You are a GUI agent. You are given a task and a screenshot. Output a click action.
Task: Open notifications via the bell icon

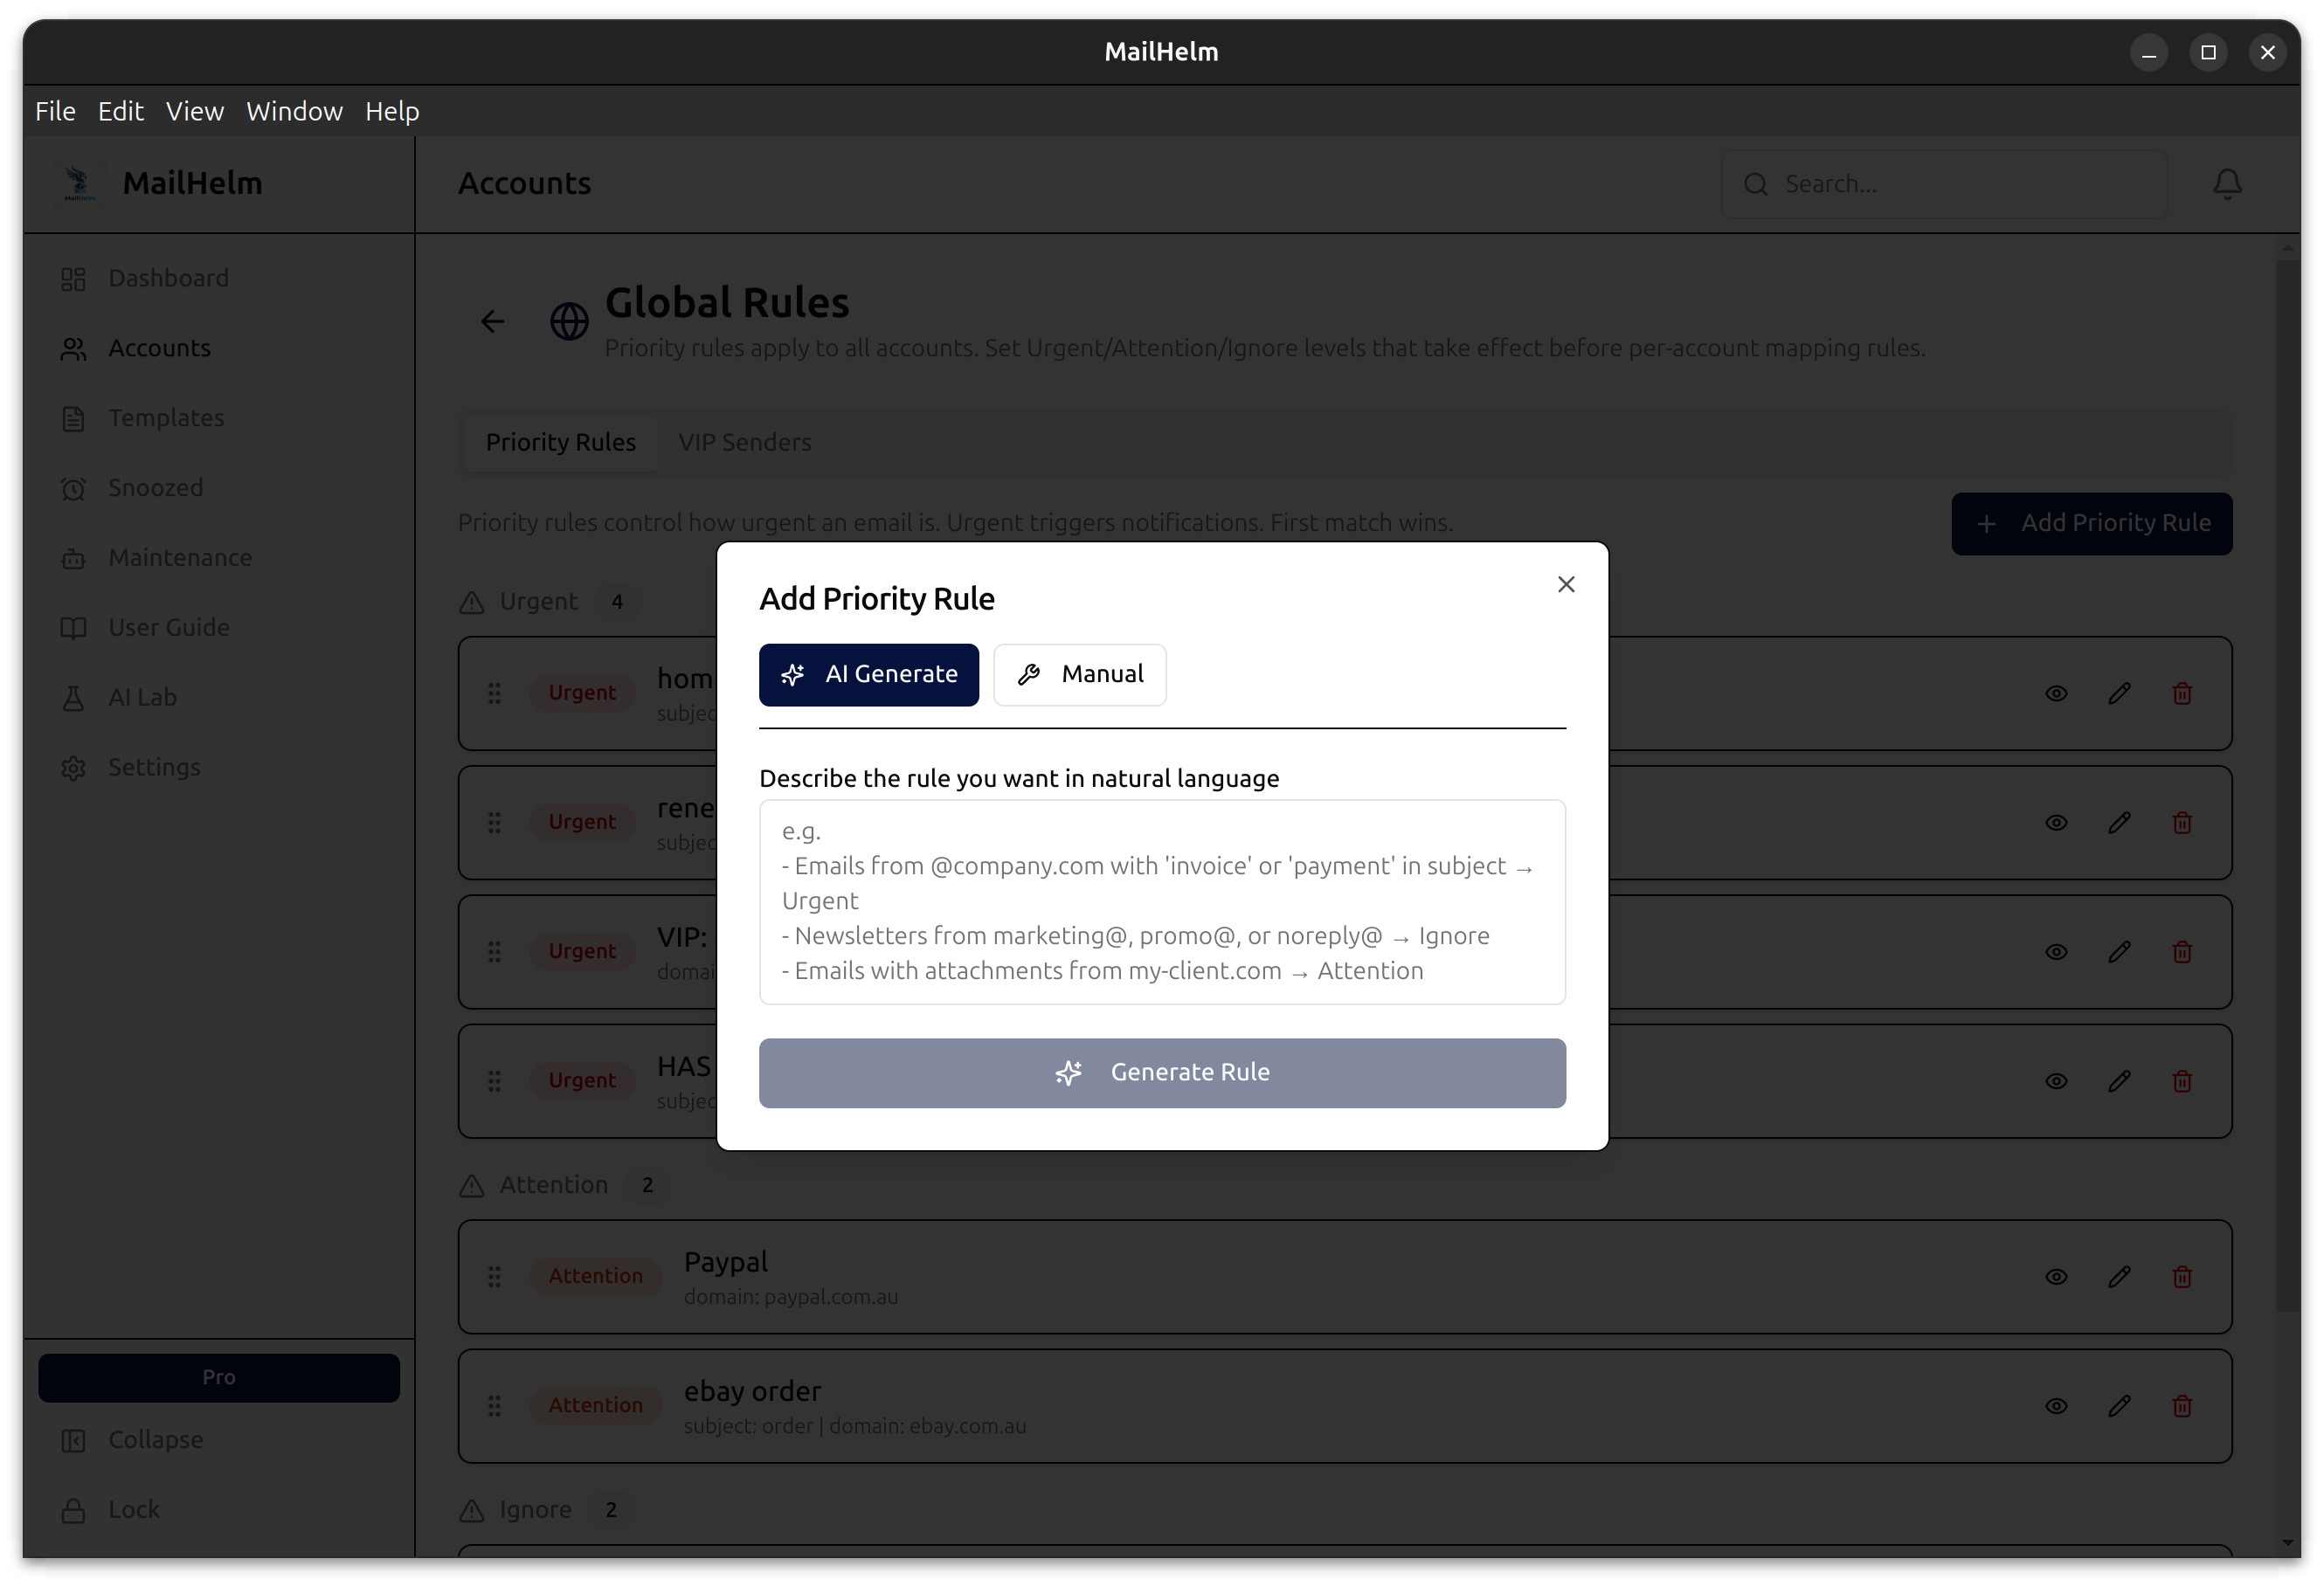click(2227, 184)
